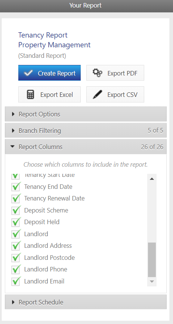173x324 pixels.
Task: Click the Export Excel button label
Action: 56,95
